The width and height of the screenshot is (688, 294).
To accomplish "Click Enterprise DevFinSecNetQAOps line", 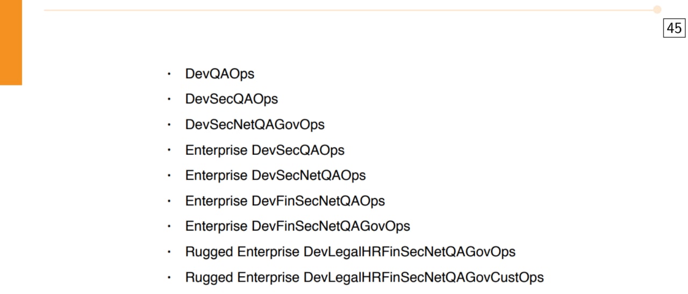I will click(285, 201).
